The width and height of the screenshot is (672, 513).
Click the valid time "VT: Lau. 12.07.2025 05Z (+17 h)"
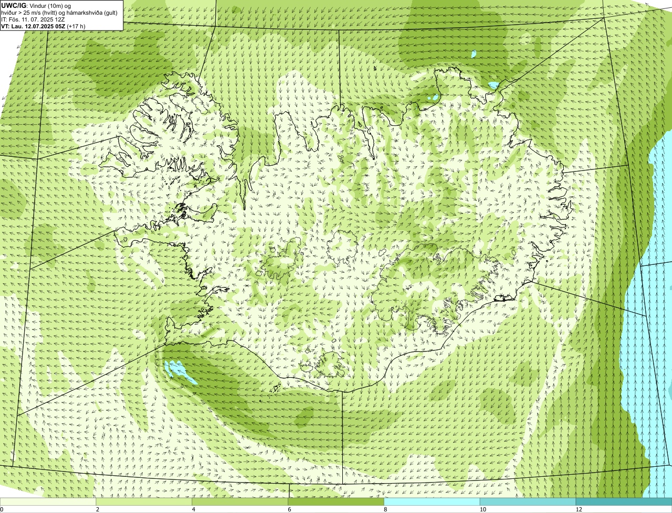44,26
